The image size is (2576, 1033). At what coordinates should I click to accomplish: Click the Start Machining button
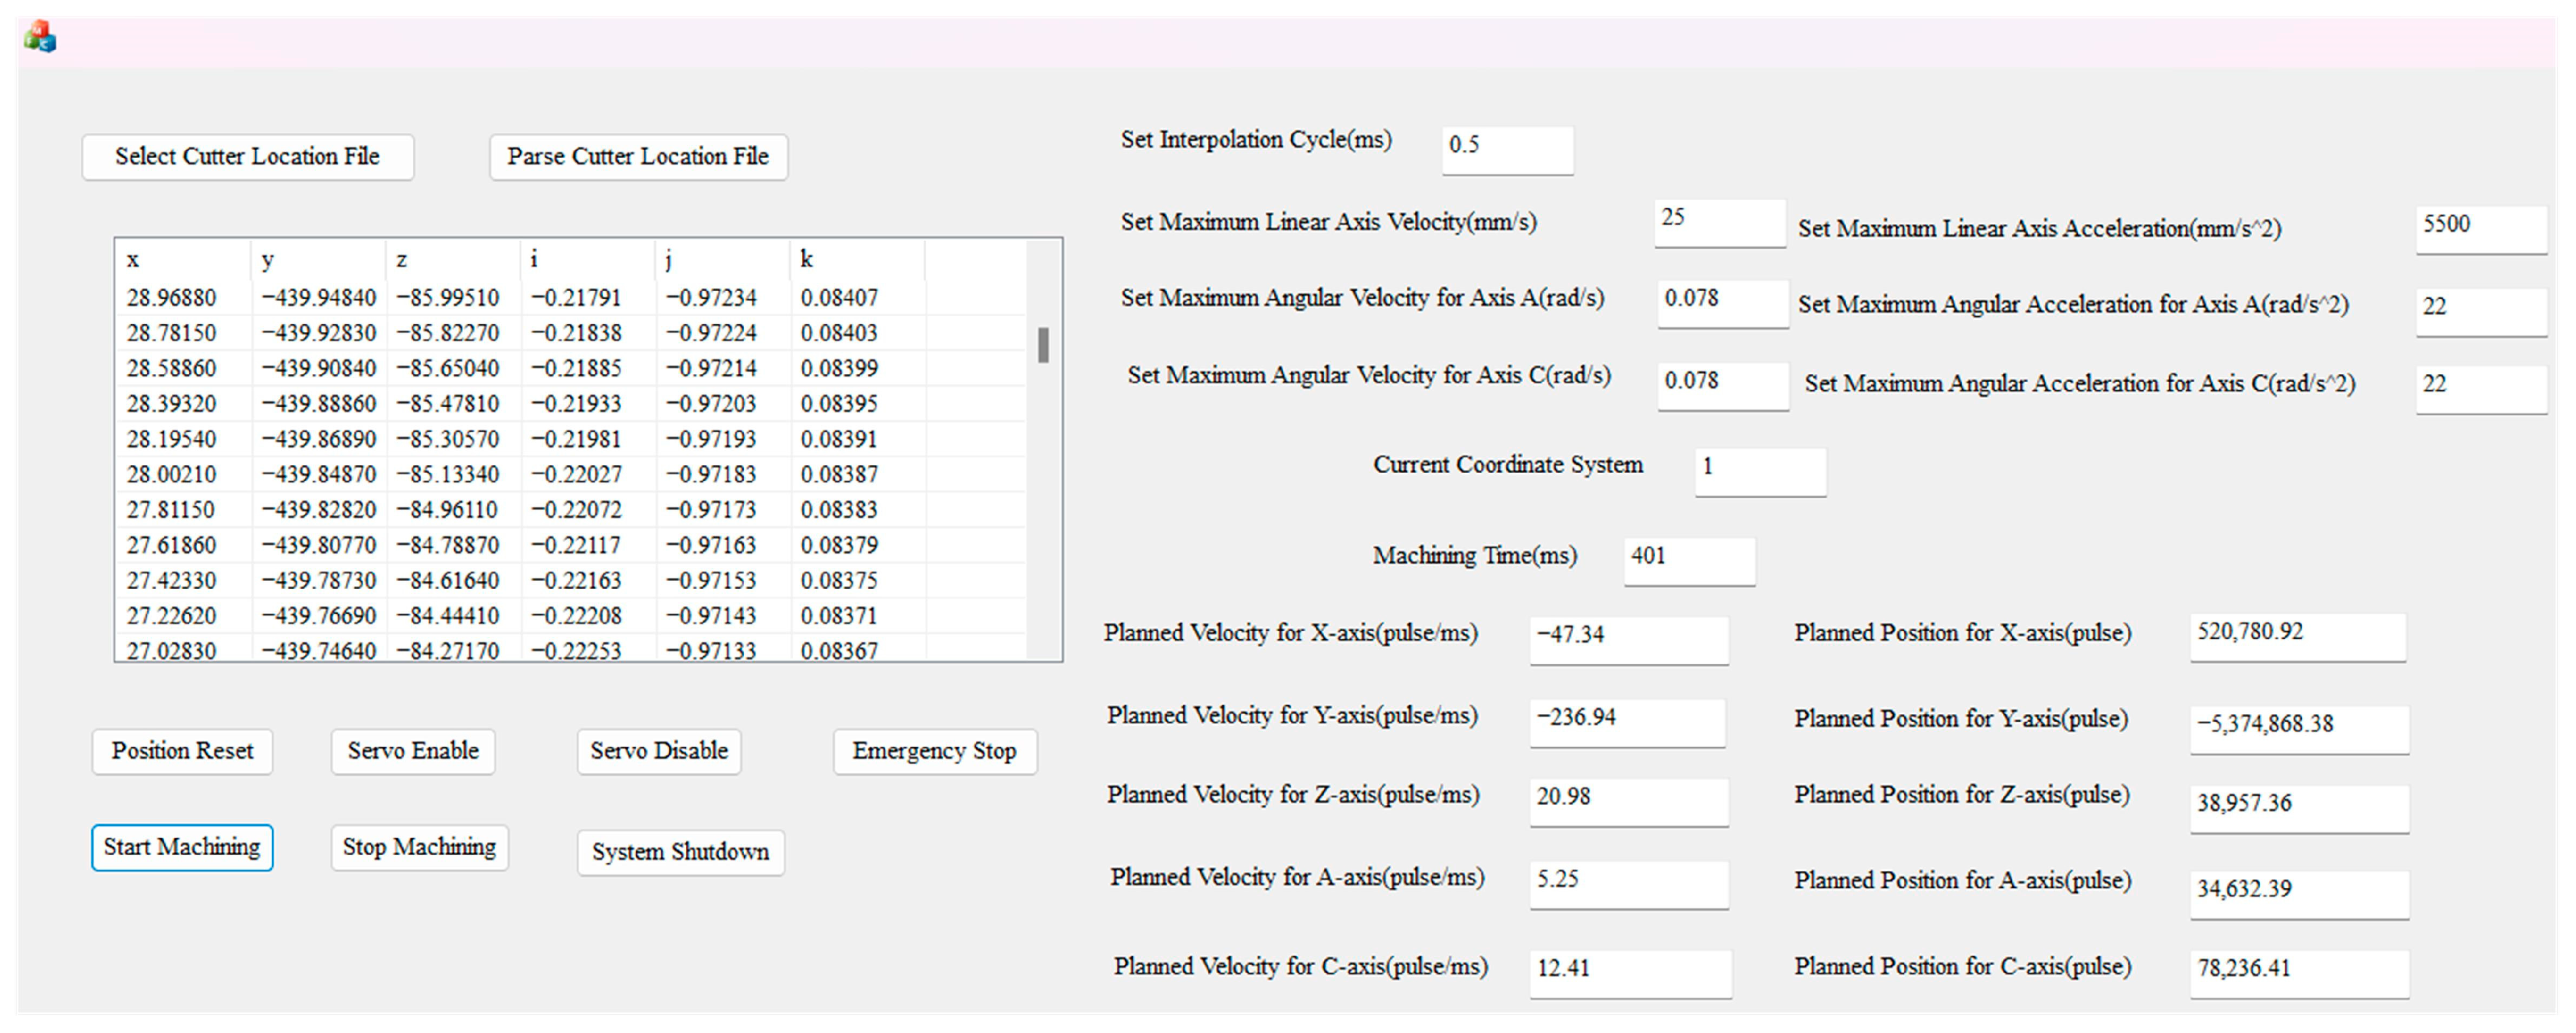coord(182,847)
